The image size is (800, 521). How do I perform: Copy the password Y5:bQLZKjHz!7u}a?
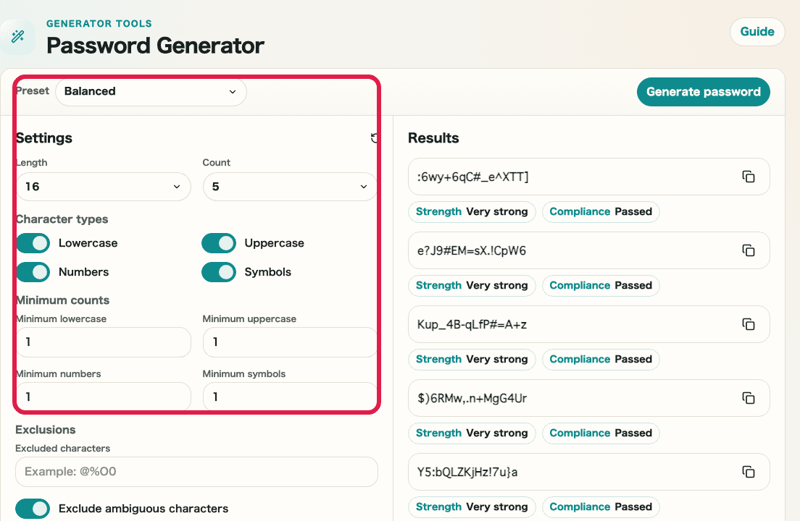pos(749,472)
